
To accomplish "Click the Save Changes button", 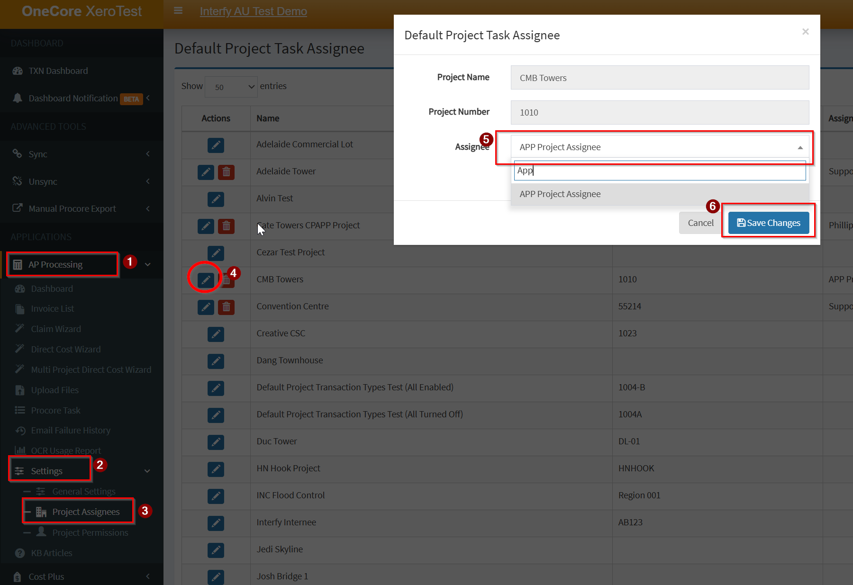I will [768, 223].
